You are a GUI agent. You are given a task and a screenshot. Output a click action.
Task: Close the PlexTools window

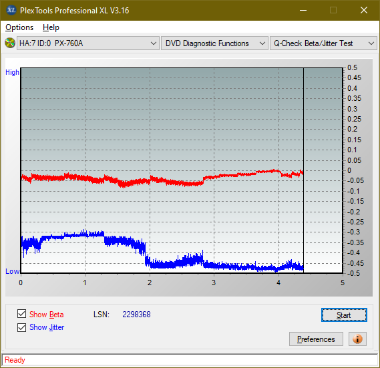[x=364, y=10]
